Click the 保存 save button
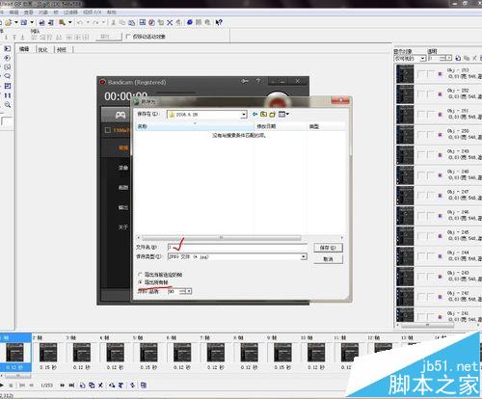The height and width of the screenshot is (399, 482). coord(328,248)
